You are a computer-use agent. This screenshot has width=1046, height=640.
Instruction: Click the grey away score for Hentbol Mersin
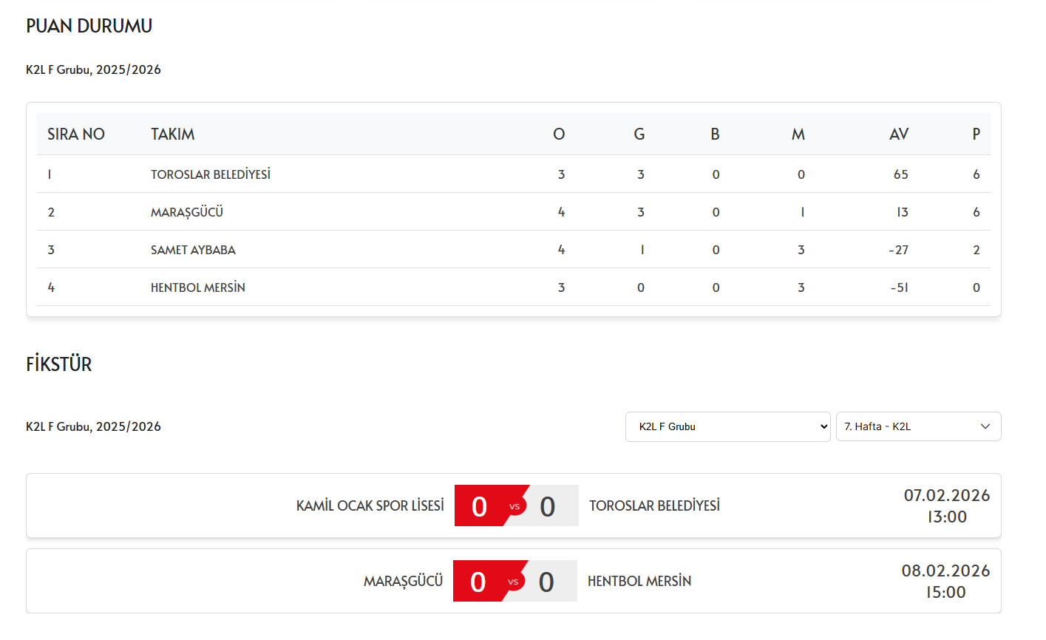coord(546,582)
